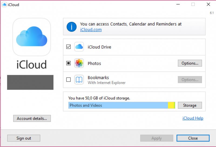The height and width of the screenshot is (147, 216).
Task: Click the yellow storage bar segment
Action: (x=171, y=105)
